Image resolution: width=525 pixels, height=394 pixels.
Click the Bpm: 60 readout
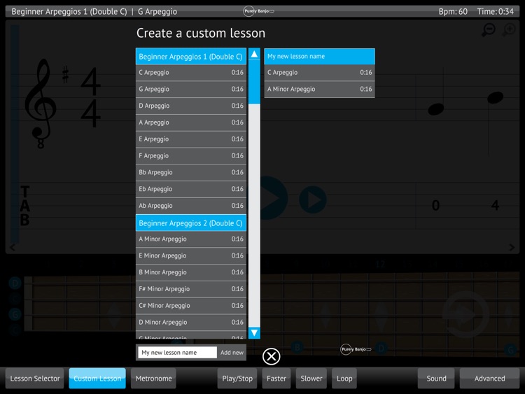point(453,11)
